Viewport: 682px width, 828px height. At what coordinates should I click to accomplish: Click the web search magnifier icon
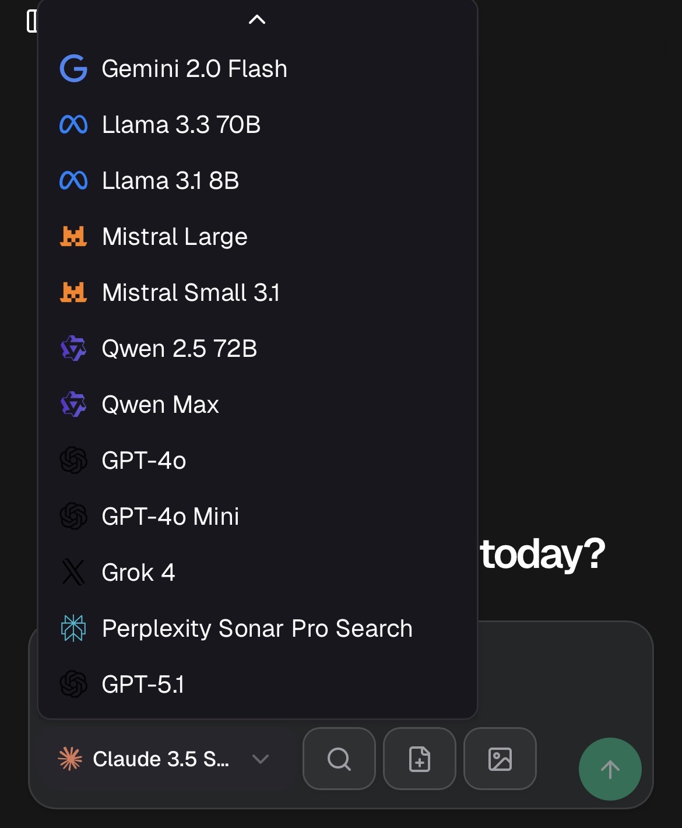[339, 759]
